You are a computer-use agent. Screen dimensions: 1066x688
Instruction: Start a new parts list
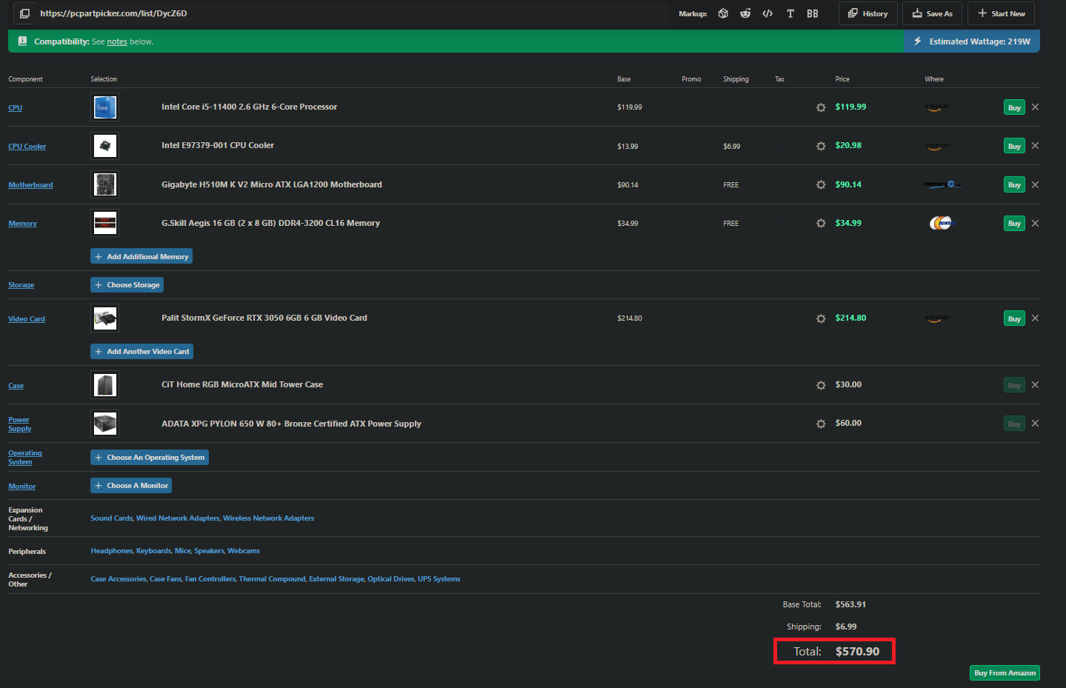1001,13
